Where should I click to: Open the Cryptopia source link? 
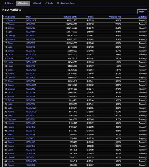pyautogui.click(x=12, y=119)
